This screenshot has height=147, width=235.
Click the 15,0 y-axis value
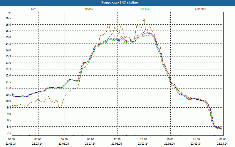8,37
